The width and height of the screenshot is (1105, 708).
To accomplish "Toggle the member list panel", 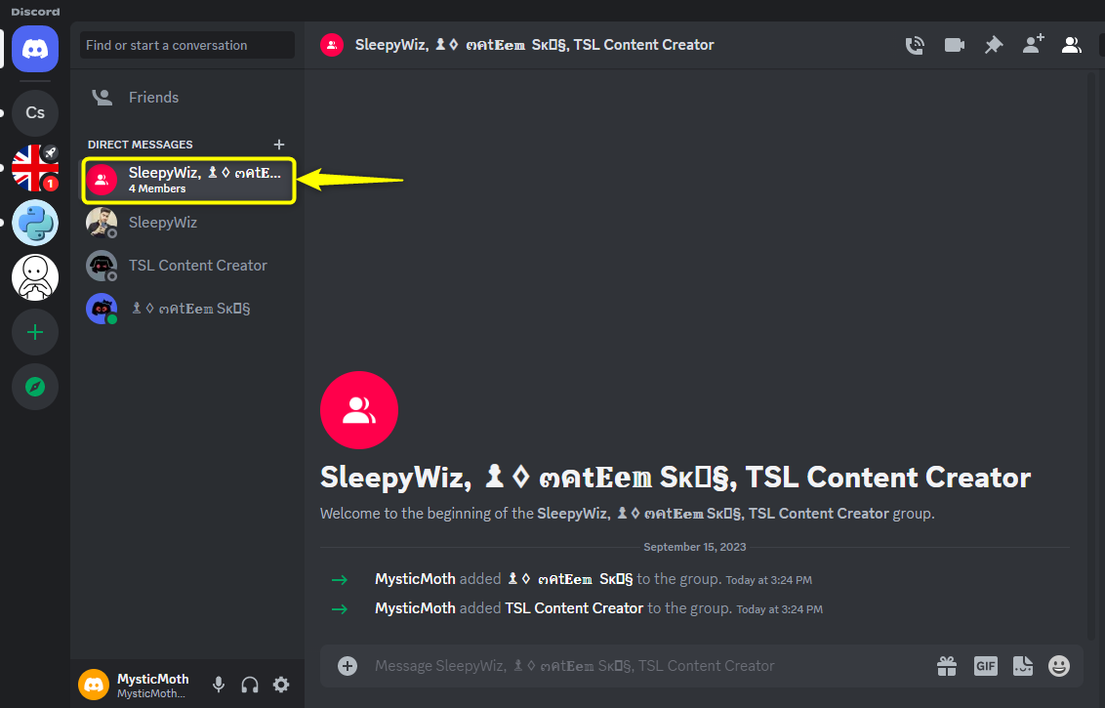I will [1071, 45].
